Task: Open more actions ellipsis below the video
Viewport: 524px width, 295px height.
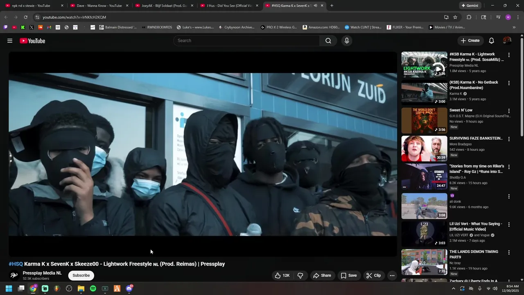Action: click(x=392, y=275)
